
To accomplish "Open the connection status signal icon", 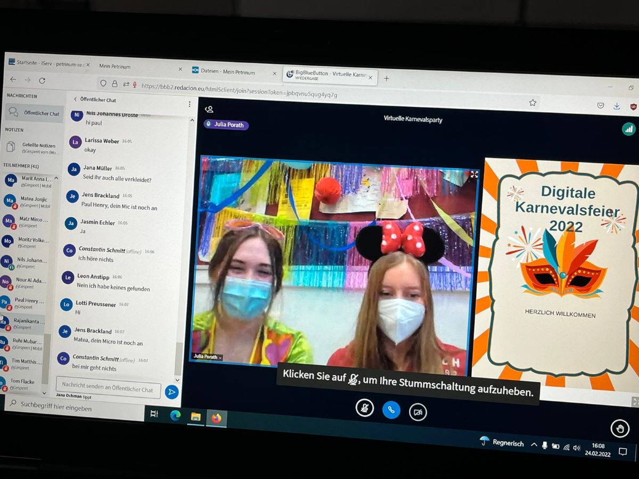I will 628,128.
